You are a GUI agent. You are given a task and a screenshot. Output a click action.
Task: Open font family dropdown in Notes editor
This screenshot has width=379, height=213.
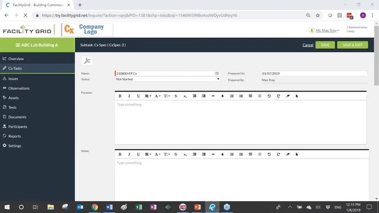pyautogui.click(x=158, y=154)
